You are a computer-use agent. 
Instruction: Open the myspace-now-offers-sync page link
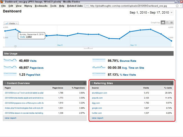(24, 103)
